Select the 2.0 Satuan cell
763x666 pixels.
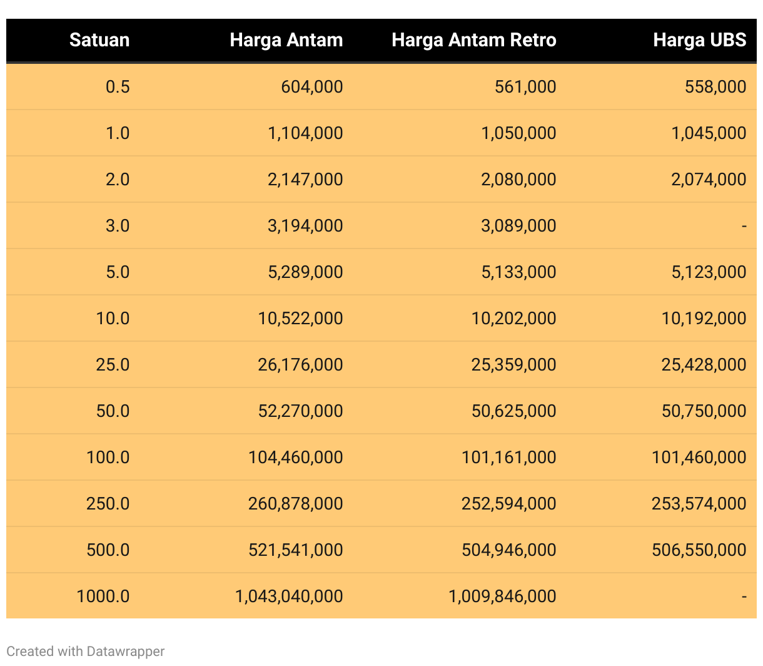[x=118, y=179]
